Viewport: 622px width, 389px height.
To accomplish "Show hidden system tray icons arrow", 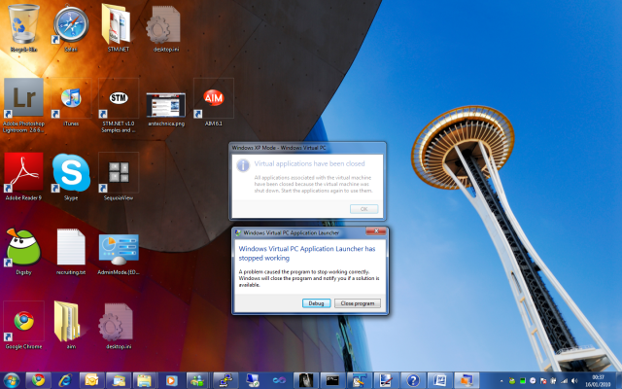I will pos(501,381).
